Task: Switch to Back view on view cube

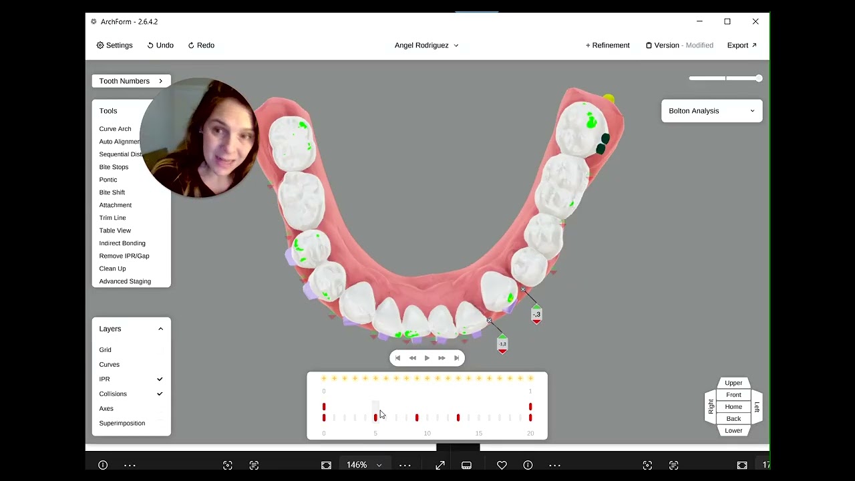Action: 733,419
